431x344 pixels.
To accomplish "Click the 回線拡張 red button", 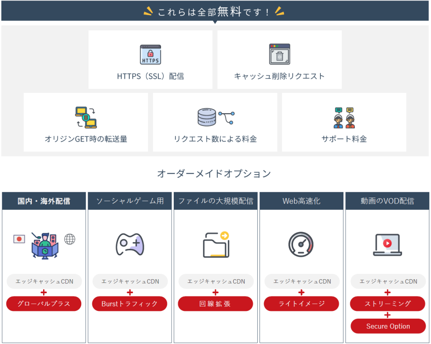I will (215, 304).
